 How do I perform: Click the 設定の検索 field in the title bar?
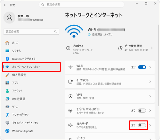[x=82, y=4]
